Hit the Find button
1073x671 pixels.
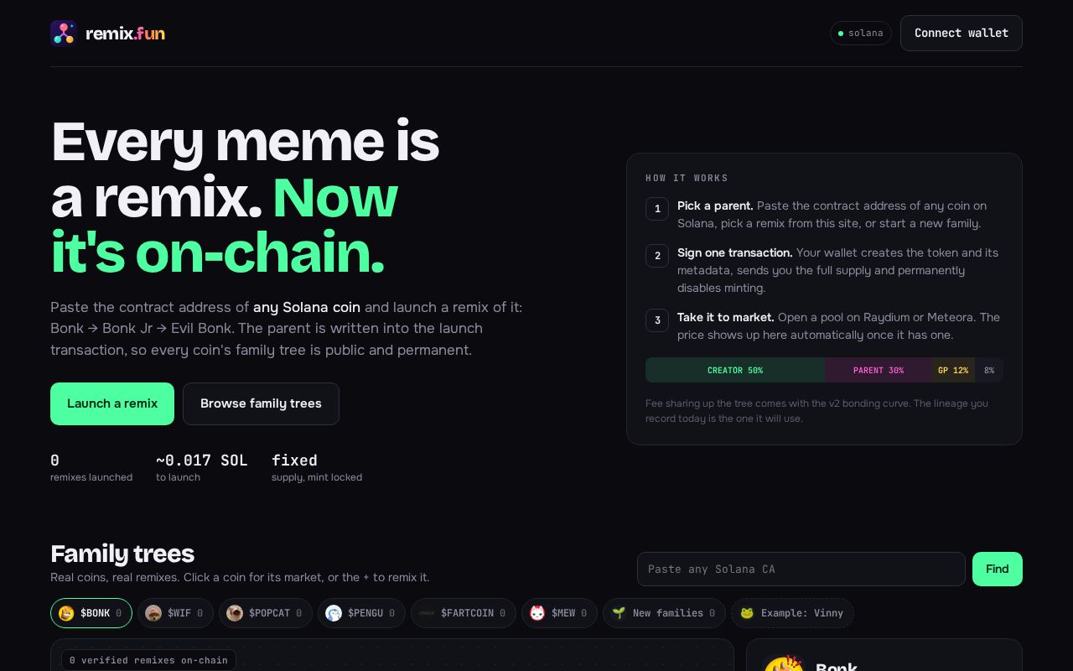click(998, 569)
